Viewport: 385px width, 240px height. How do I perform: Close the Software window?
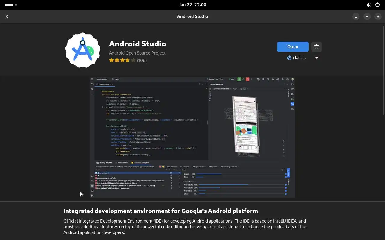378,16
